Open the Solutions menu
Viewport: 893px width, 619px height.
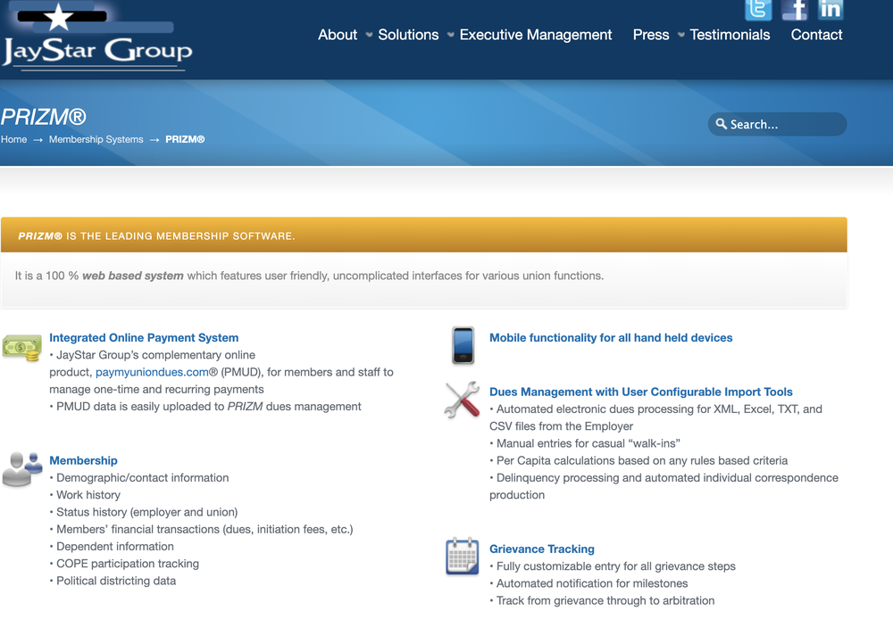tap(408, 35)
